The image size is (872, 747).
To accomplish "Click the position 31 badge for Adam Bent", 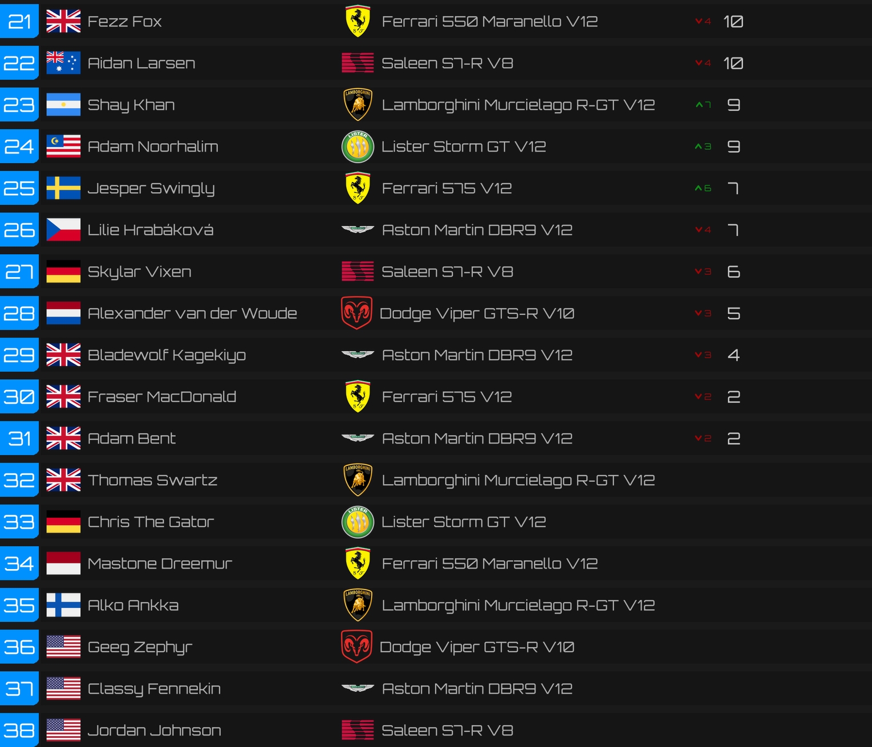I will coord(19,439).
